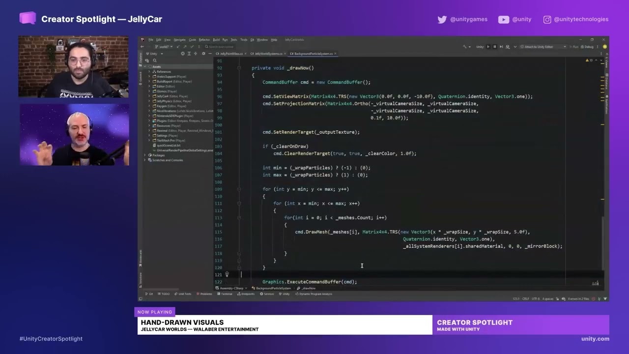
Task: Select the NintendoSDKPlugin folder
Action: pyautogui.click(x=173, y=116)
